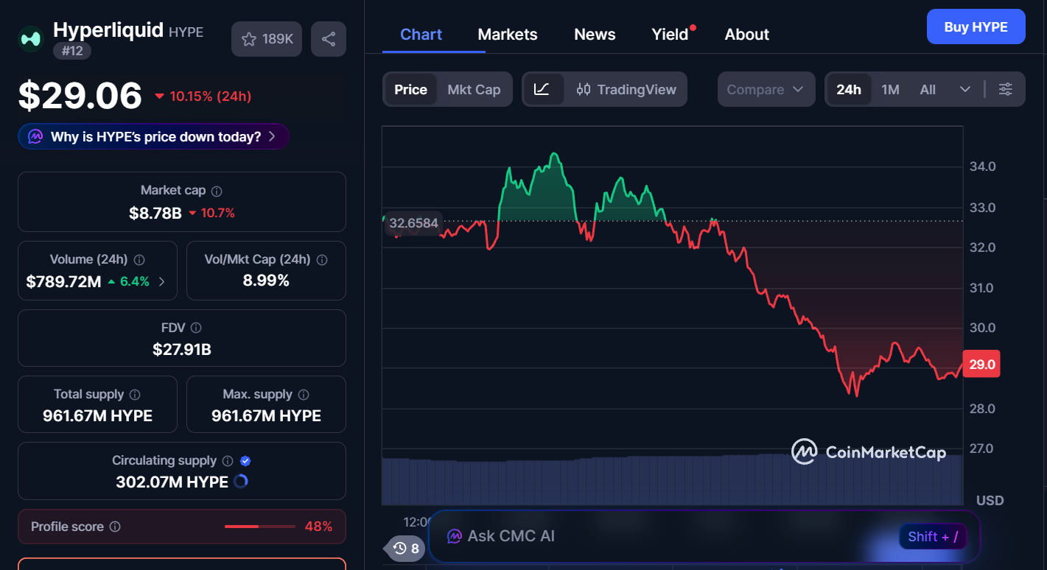
Task: Click the Buy HYPE button
Action: click(976, 26)
